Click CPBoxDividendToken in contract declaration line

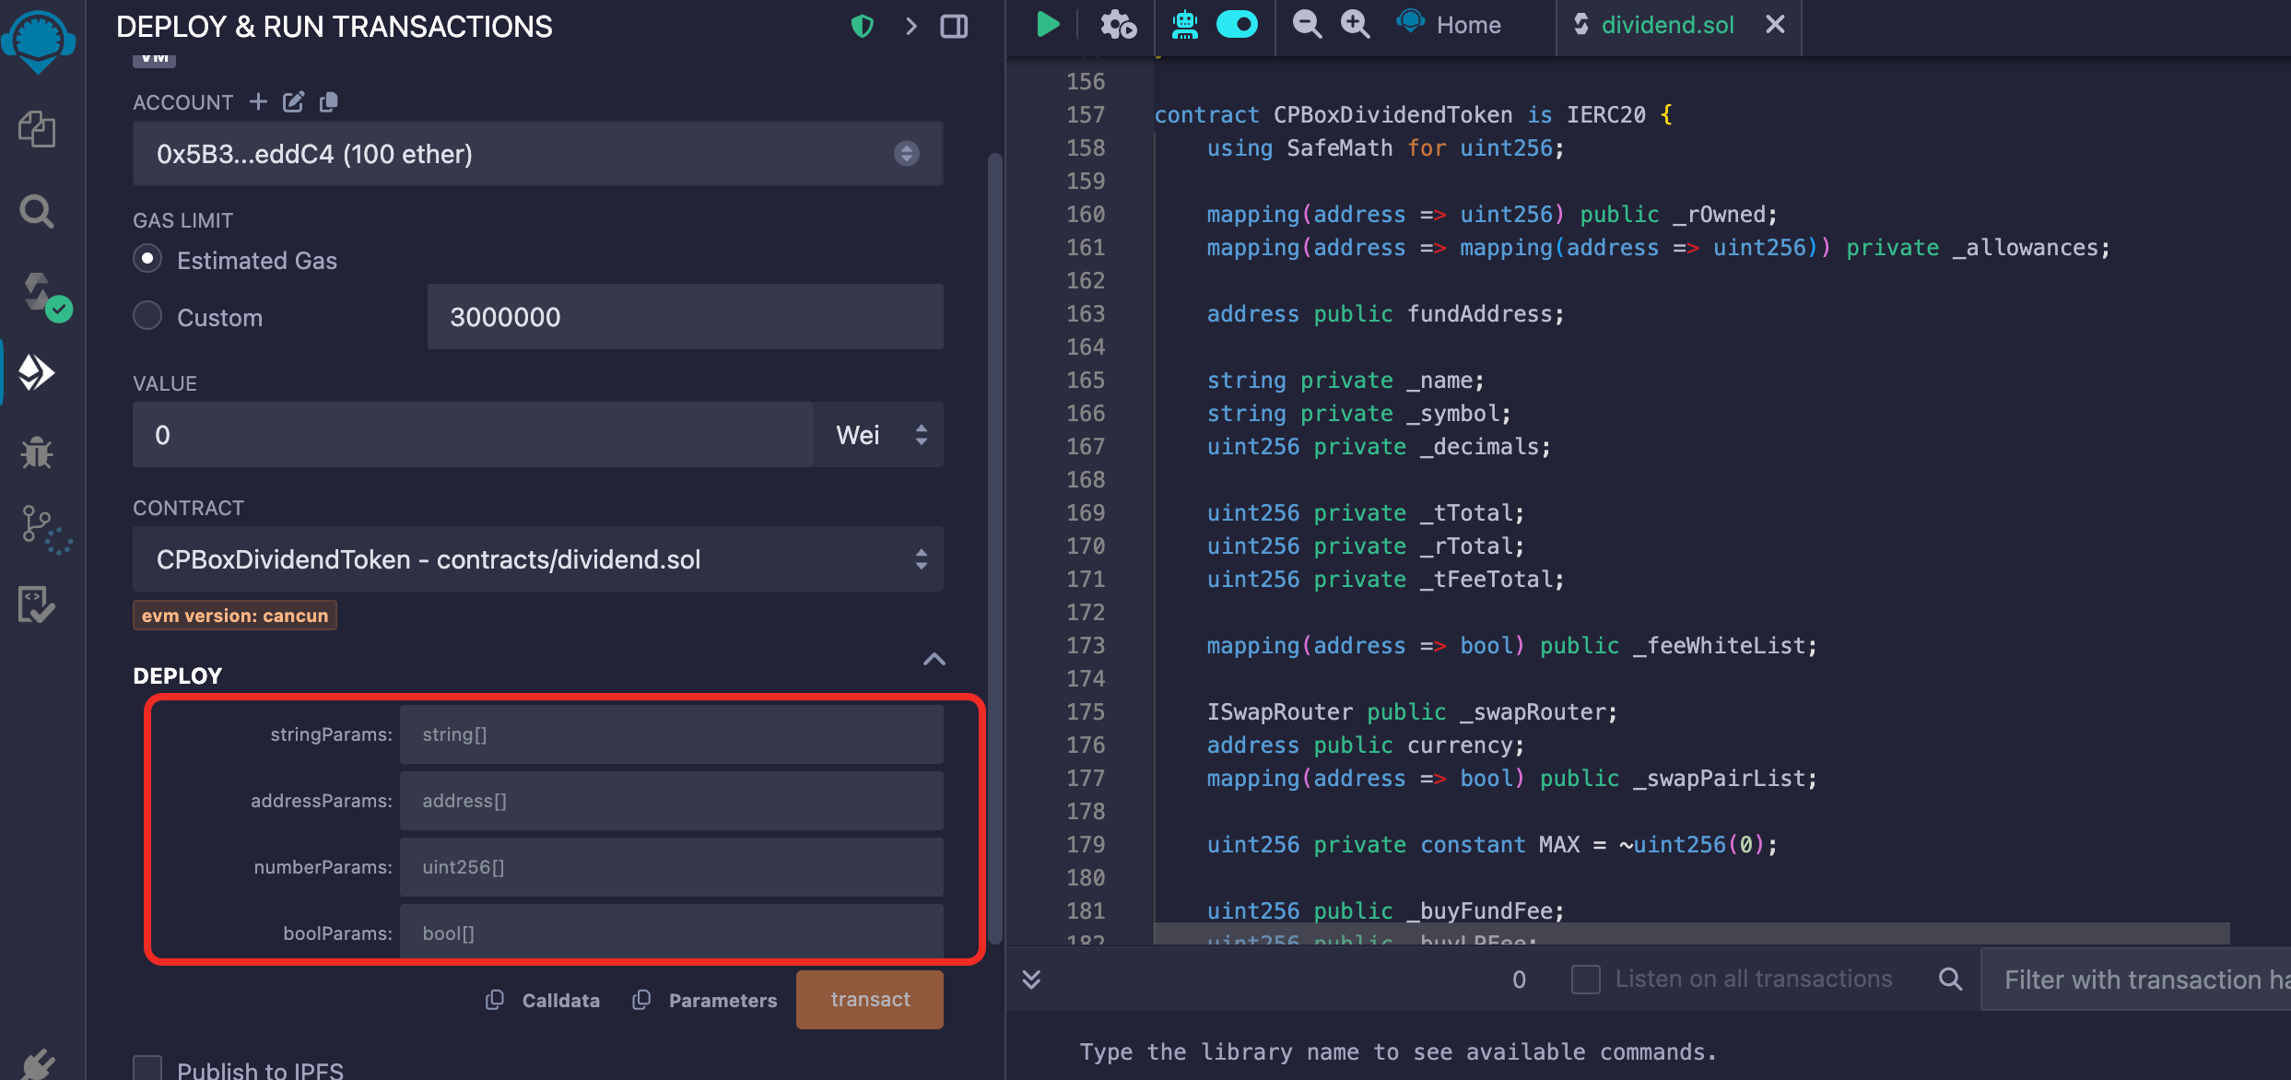pos(1392,115)
